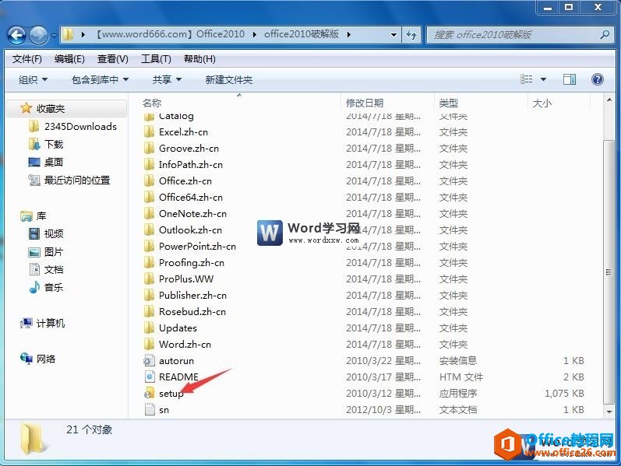Click the magnifier search icon
Image resolution: width=621 pixels, height=466 pixels.
[605, 35]
